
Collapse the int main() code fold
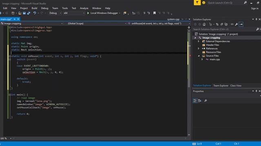click(x=10, y=94)
